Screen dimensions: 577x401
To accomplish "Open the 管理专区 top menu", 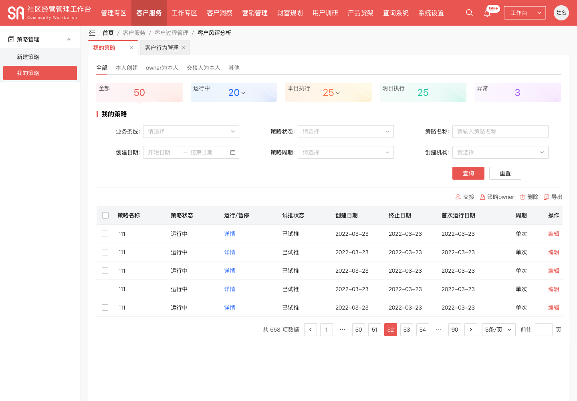I will coord(114,13).
